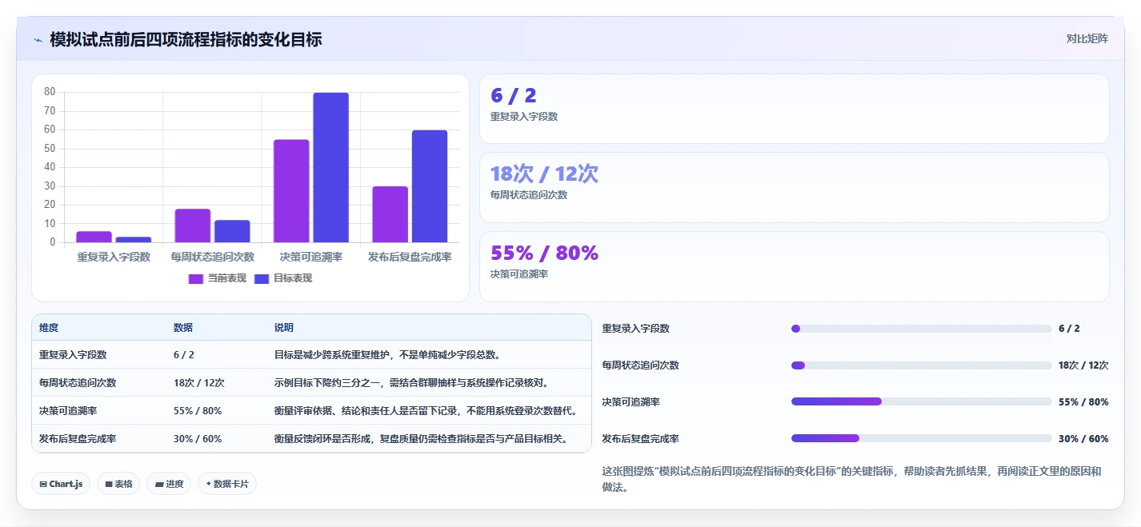Click the 重复录入字段数 progress bar
The width and height of the screenshot is (1141, 527).
(921, 329)
